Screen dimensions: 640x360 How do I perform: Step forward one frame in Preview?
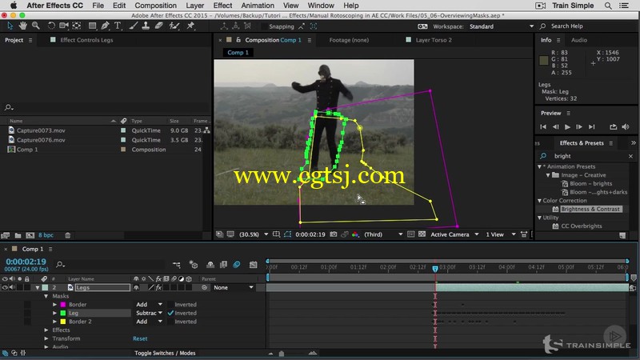[579, 127]
